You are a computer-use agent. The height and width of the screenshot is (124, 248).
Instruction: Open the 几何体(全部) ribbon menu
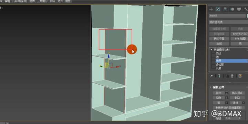(19, 1)
